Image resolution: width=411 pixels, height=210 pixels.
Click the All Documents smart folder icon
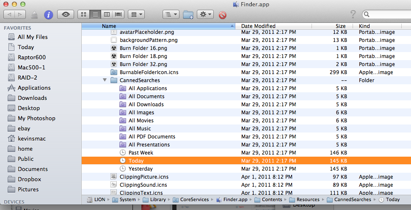coord(123,97)
